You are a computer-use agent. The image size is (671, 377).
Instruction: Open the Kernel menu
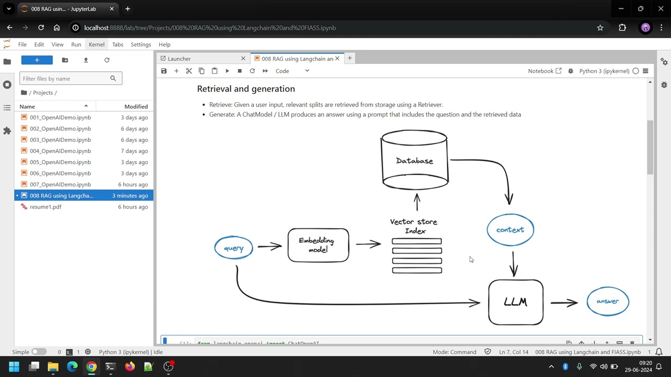point(96,45)
